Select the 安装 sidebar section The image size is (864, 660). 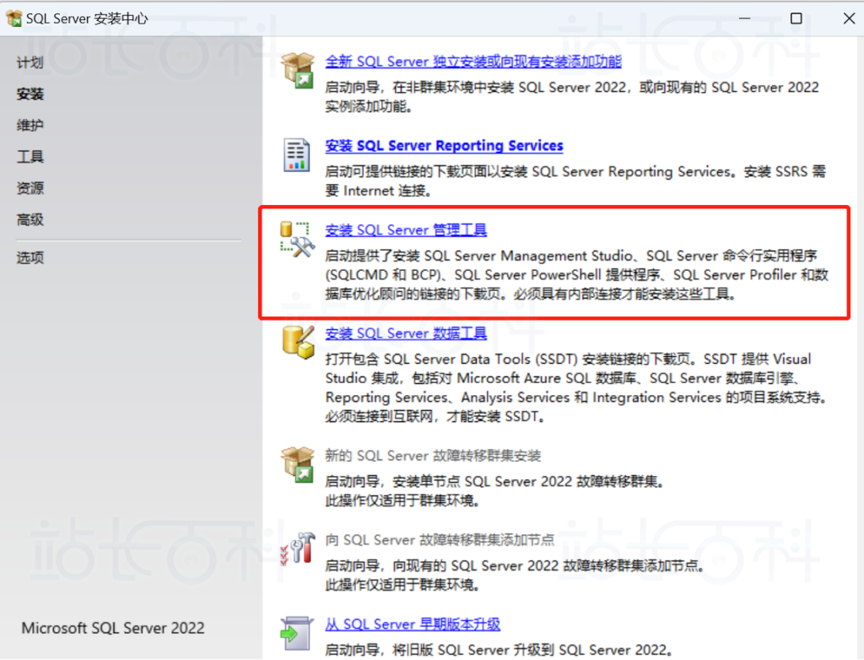tap(30, 94)
